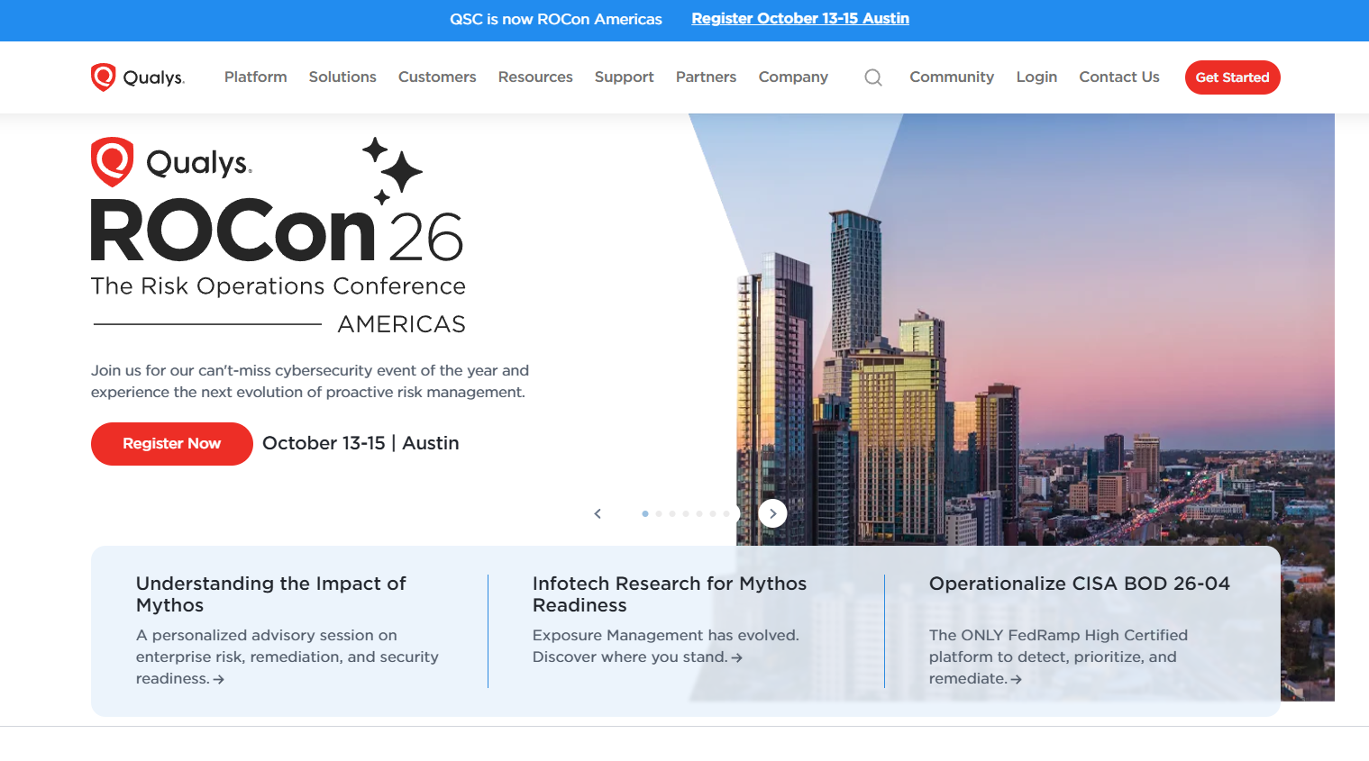Click 'The ONLY FedRamp High Certified' description
The width and height of the screenshot is (1369, 761).
(x=1059, y=657)
